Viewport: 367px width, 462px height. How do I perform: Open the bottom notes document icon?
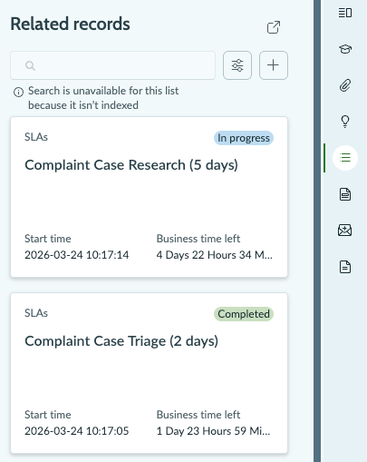(345, 267)
